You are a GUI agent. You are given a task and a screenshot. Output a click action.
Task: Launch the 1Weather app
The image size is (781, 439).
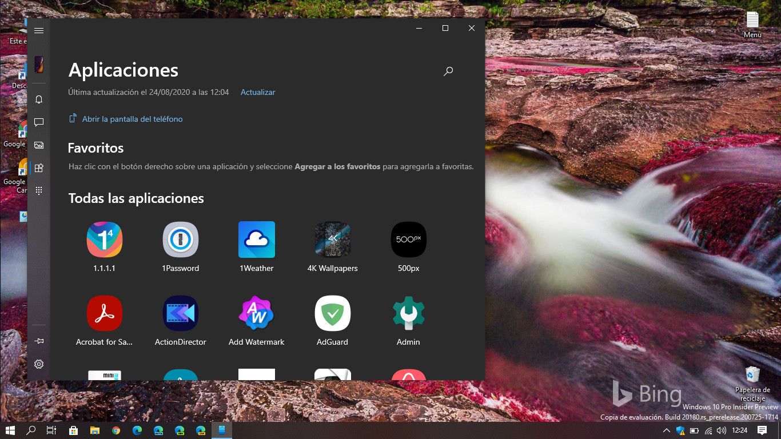coord(257,247)
